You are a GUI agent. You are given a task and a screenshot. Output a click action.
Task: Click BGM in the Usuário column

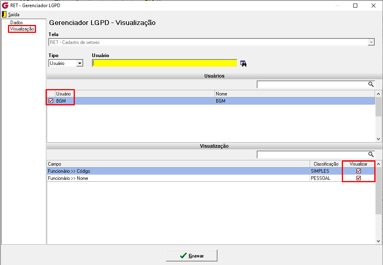pos(61,101)
